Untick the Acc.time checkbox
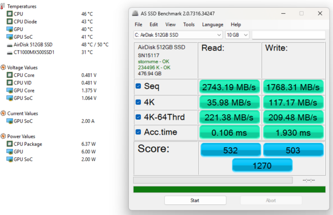The width and height of the screenshot is (333, 215). tap(138, 132)
